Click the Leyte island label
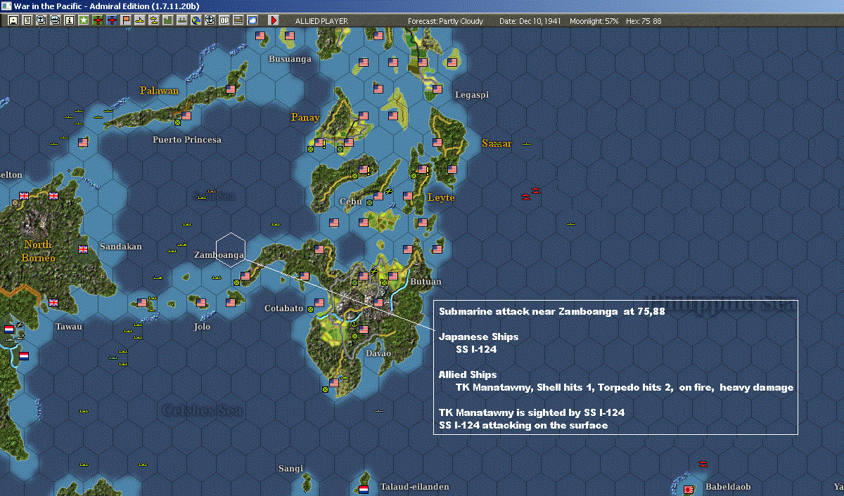Screen dimensions: 844x496 click(441, 197)
